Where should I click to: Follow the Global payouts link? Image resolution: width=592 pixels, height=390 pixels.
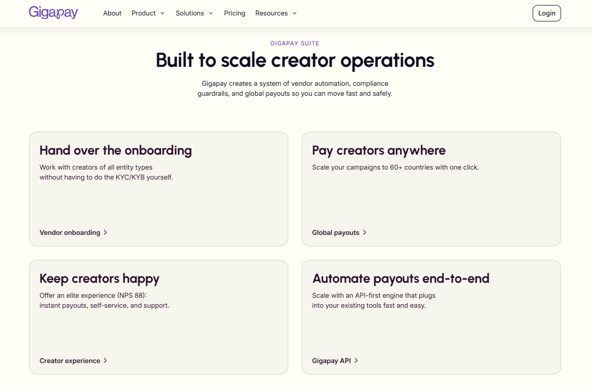[339, 232]
